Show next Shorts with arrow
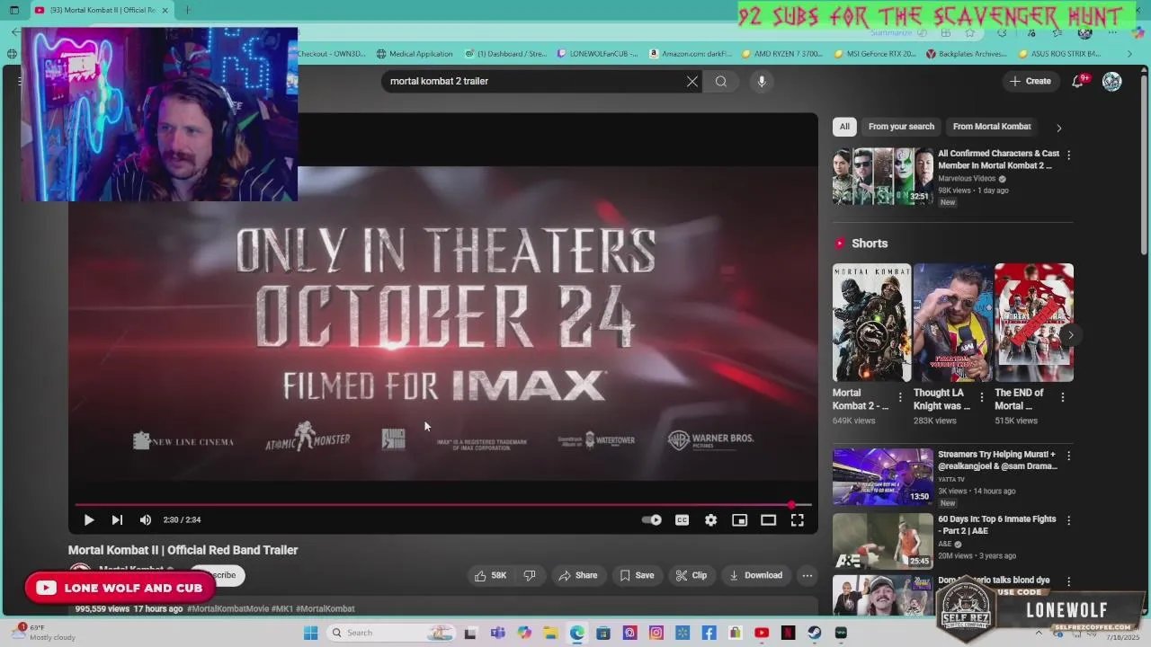The height and width of the screenshot is (647, 1151). coord(1070,334)
